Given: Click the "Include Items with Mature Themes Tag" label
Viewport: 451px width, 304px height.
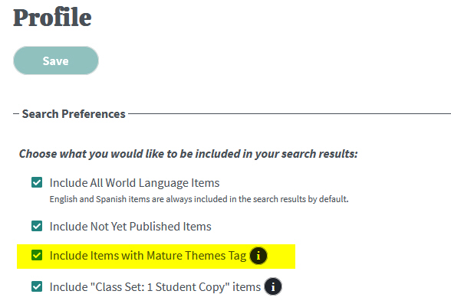Looking at the screenshot, I should [x=148, y=256].
